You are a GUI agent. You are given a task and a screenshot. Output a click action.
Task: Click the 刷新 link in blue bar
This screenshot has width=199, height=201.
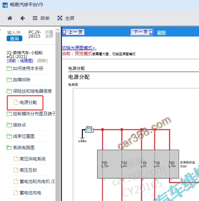161,33
